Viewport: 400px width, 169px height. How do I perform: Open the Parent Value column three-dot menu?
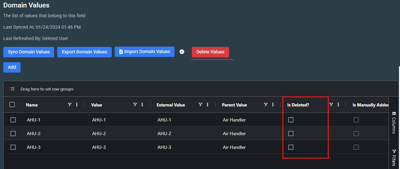tap(273, 105)
